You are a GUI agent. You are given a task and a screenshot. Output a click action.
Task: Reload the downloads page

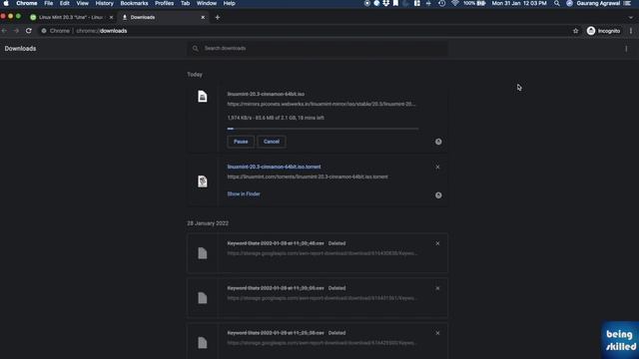29,31
